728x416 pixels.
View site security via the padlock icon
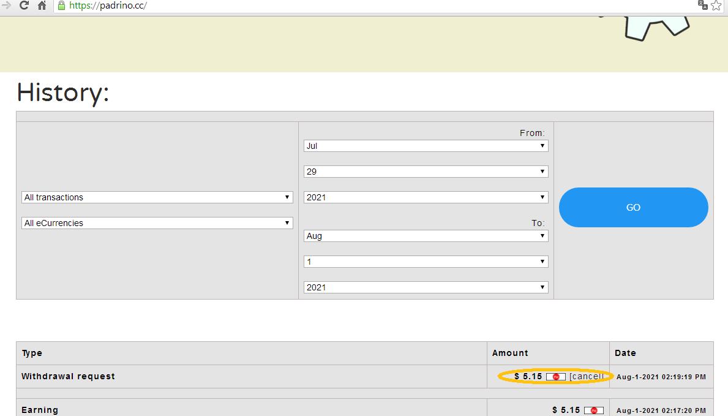point(61,6)
